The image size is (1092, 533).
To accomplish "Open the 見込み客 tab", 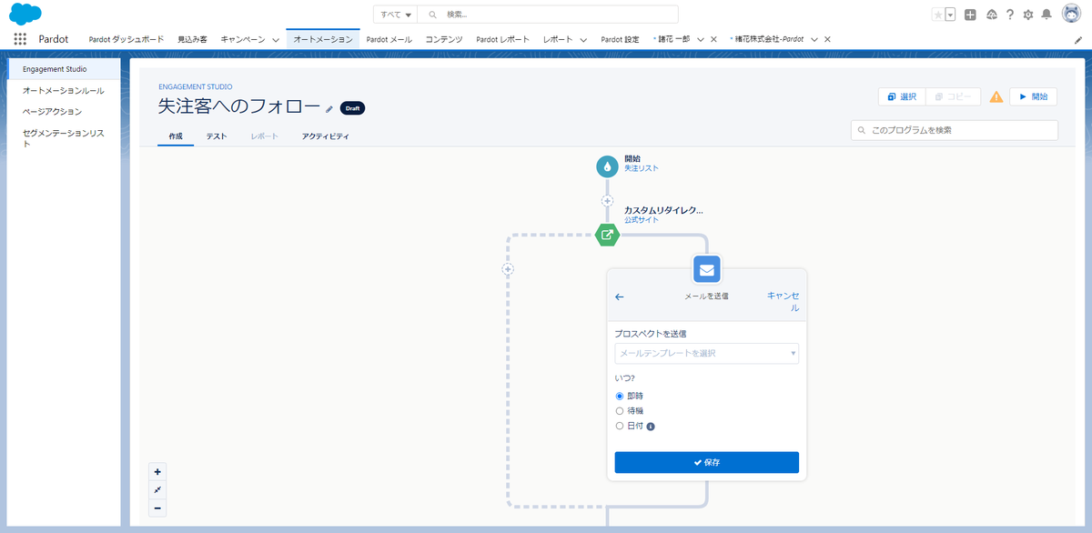I will tap(193, 40).
